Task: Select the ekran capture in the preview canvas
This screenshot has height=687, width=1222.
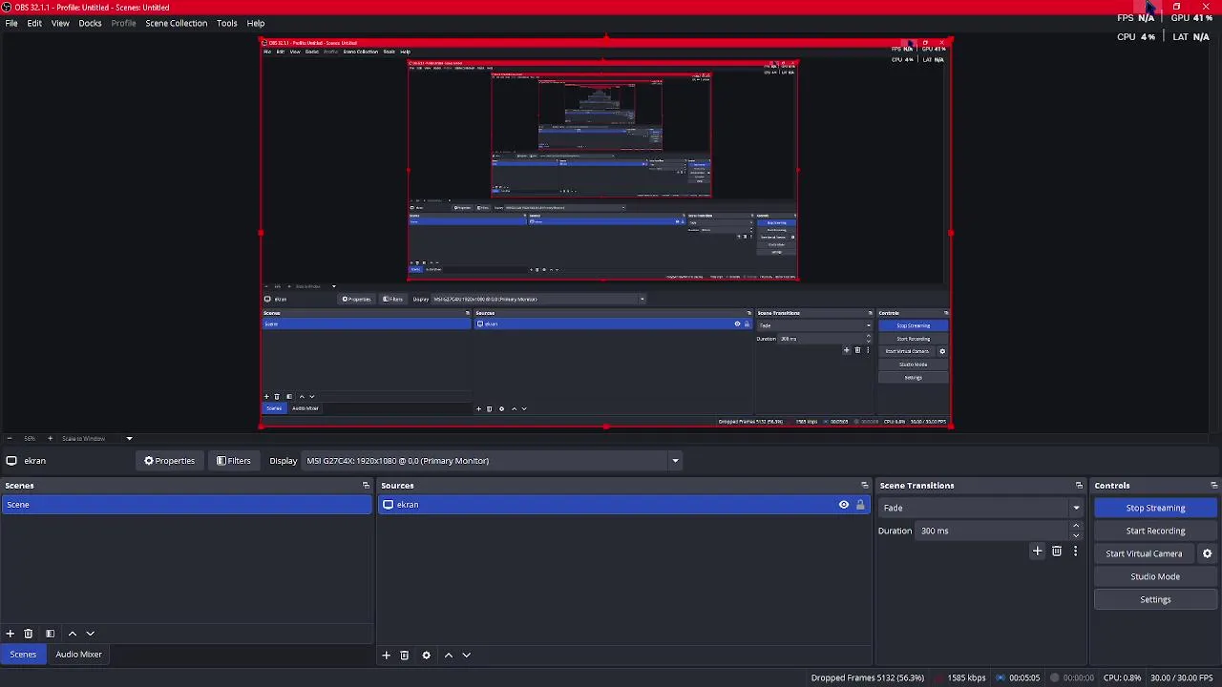Action: point(605,233)
